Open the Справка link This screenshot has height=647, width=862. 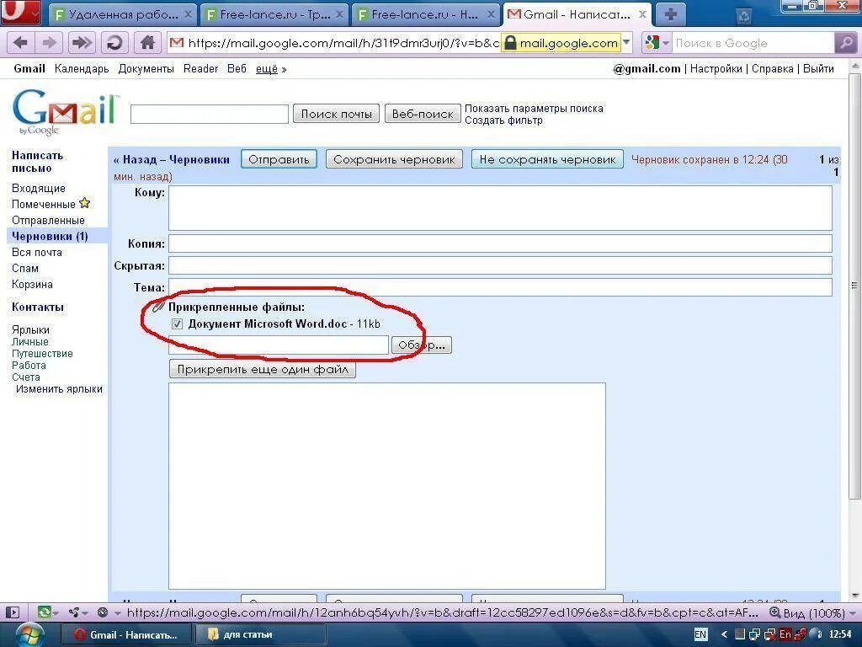click(x=773, y=69)
